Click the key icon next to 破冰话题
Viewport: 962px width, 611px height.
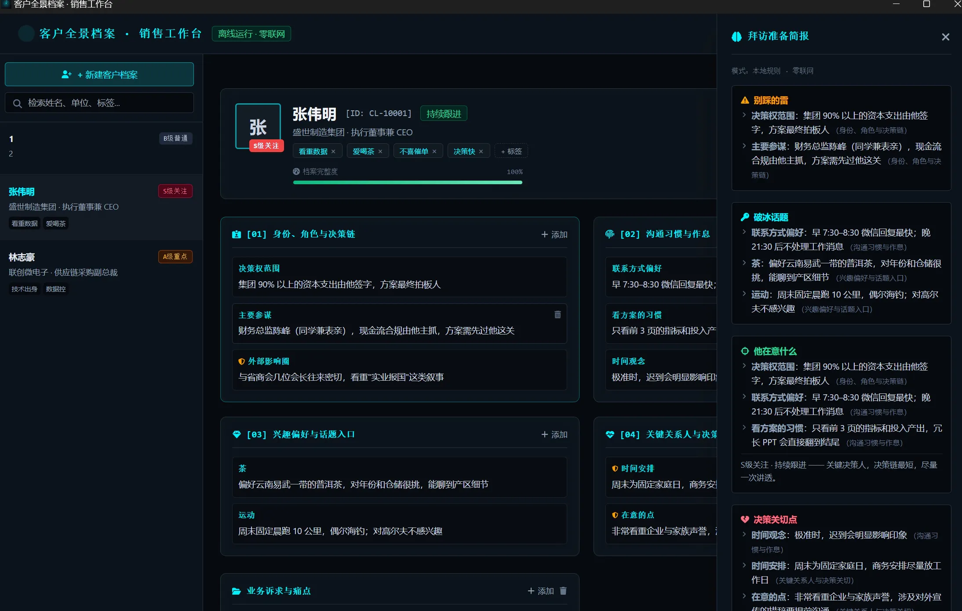745,217
